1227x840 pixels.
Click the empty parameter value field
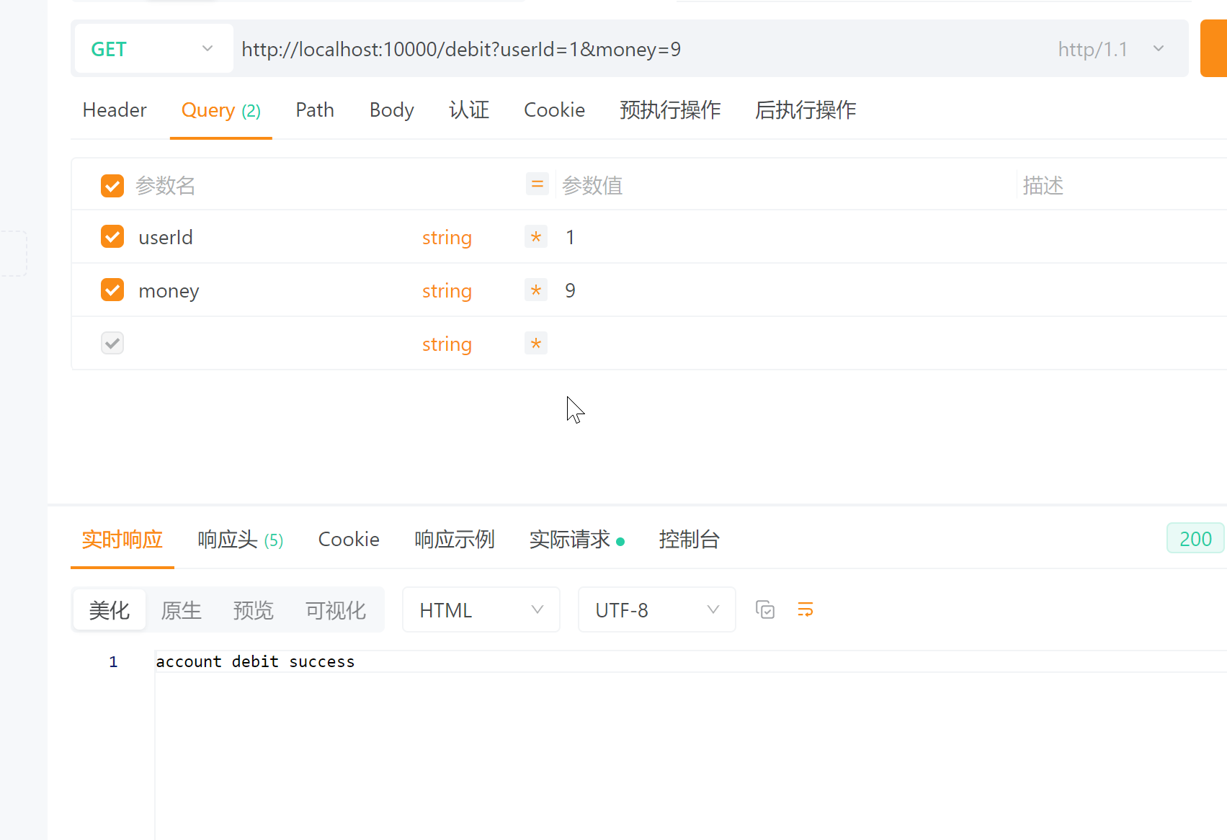(785, 344)
